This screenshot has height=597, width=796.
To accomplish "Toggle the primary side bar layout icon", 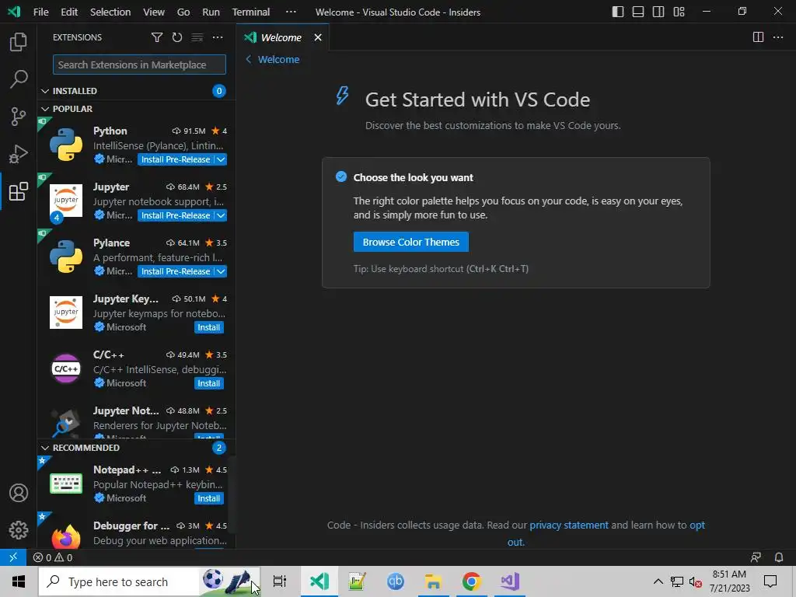I will click(618, 12).
